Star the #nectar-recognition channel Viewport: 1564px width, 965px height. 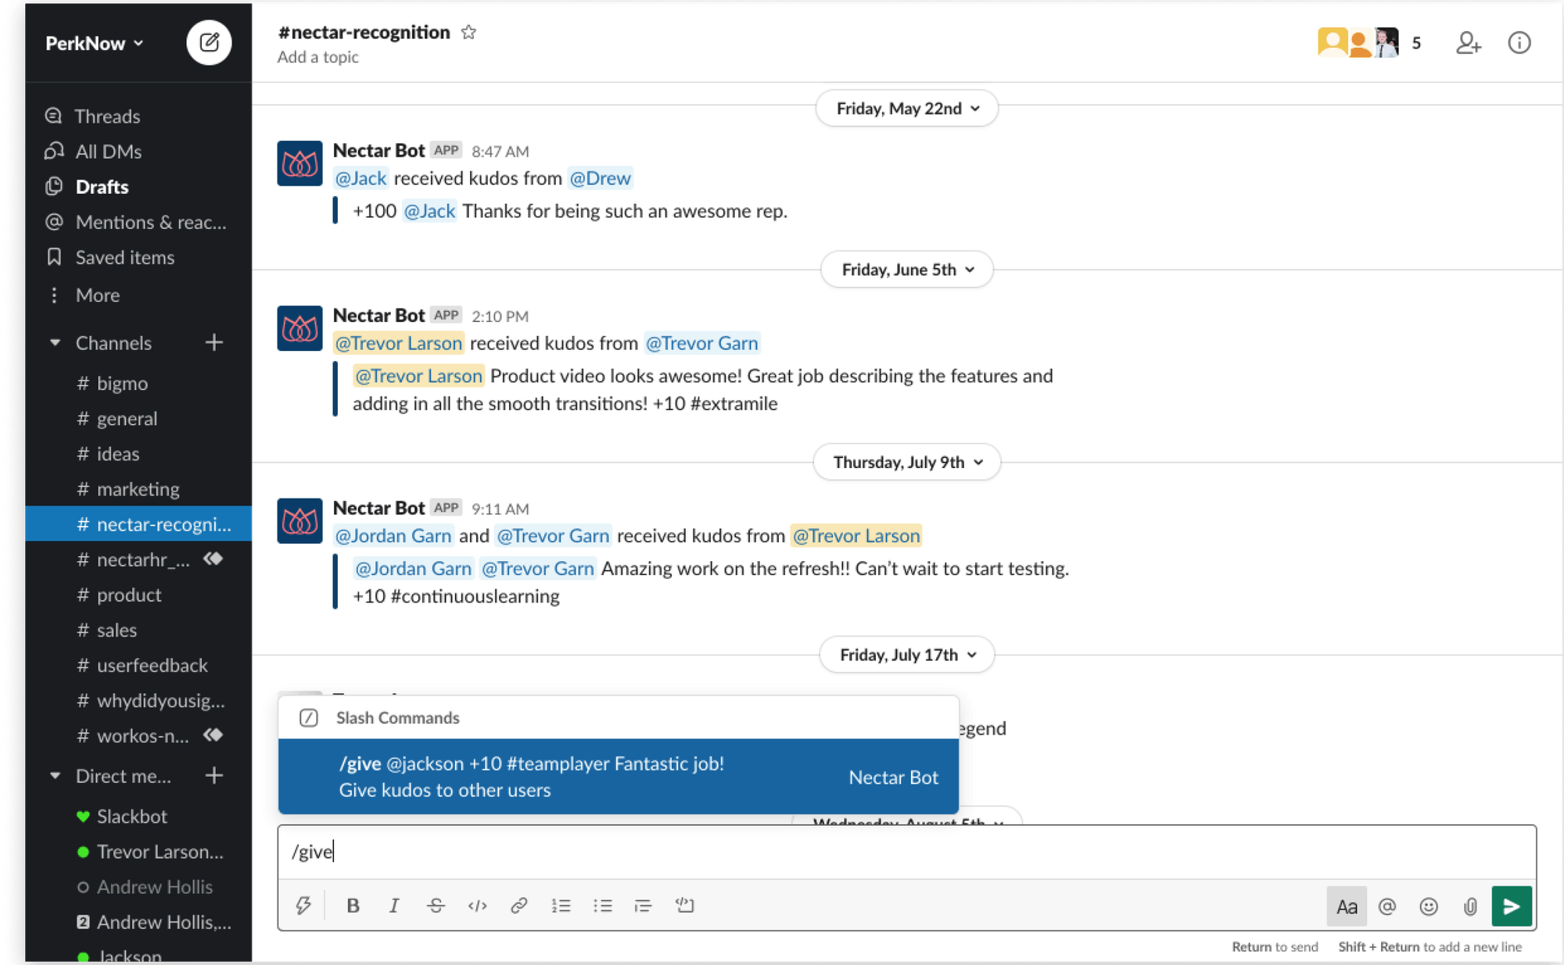click(468, 32)
